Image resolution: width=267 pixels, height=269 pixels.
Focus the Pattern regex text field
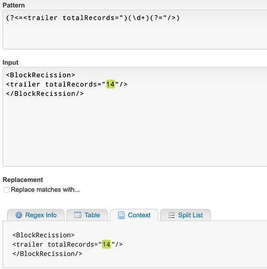pos(135,30)
